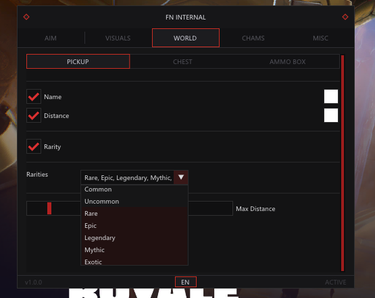Screen dimensions: 375x298
Task: Open the Name color swatch
Action: 331,96
